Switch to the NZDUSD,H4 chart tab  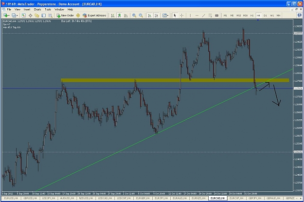[86, 198]
